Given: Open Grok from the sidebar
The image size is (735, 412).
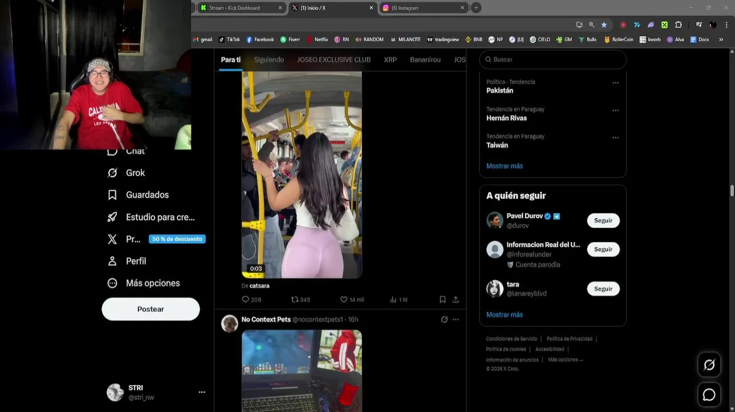Looking at the screenshot, I should pos(127,173).
